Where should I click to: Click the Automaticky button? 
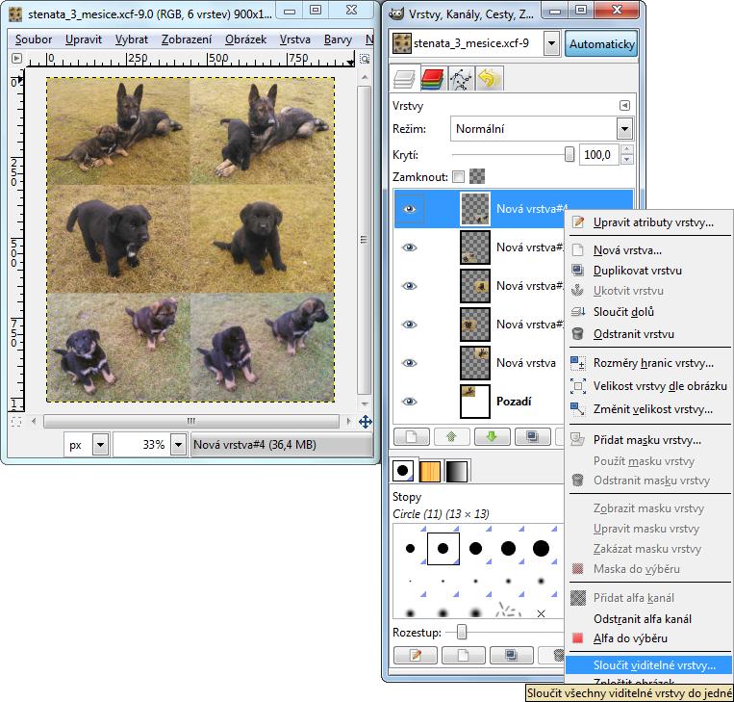click(601, 43)
